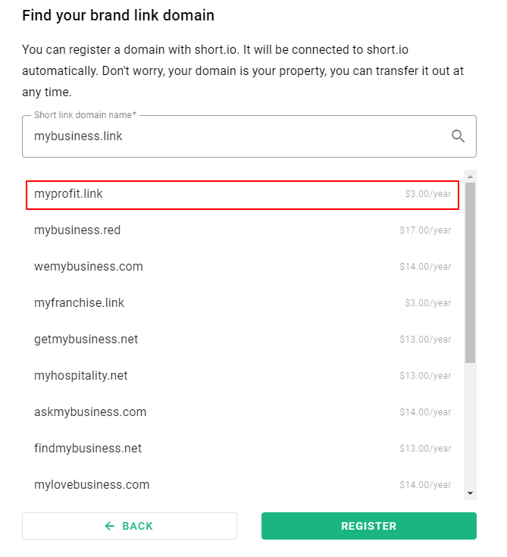Click the $17.00/year price for mybusiness.red
507x557 pixels.
pos(425,230)
